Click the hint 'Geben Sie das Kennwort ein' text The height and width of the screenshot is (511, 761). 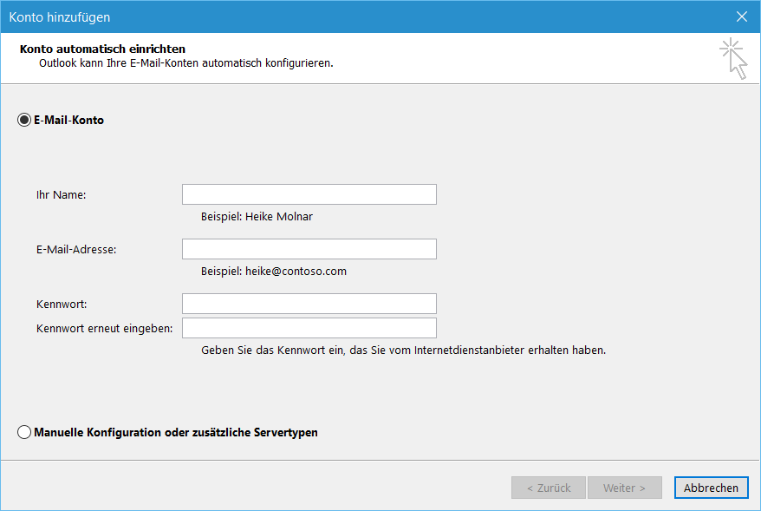tap(403, 350)
